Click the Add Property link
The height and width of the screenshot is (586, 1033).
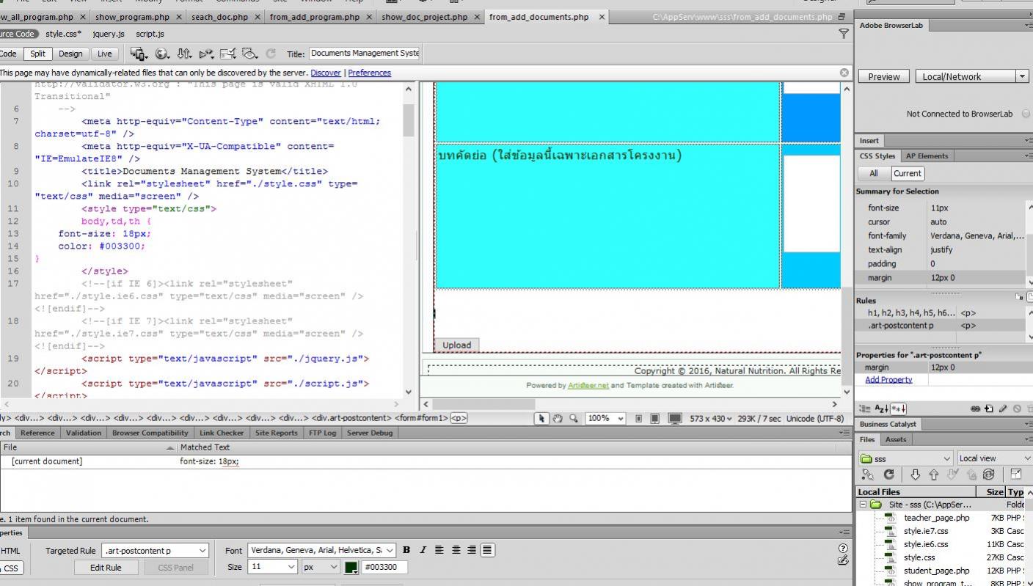click(x=888, y=380)
